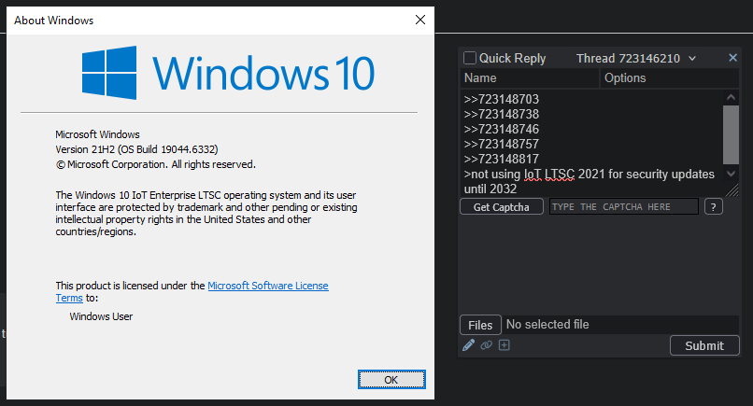Tick the Quick Reply checkbox
Screen dimensions: 753x406
tap(470, 58)
